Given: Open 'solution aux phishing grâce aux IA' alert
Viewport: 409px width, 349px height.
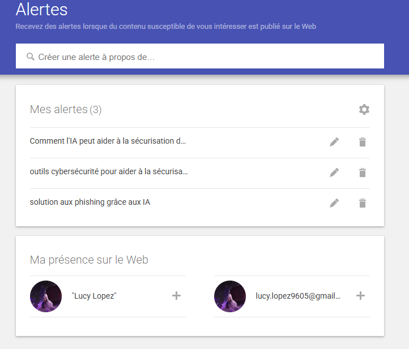Looking at the screenshot, I should coord(90,202).
